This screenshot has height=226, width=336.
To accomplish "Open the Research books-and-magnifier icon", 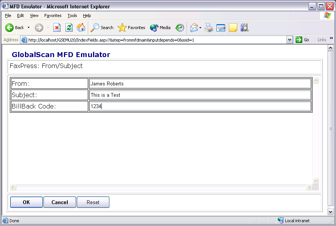I will [x=244, y=28].
